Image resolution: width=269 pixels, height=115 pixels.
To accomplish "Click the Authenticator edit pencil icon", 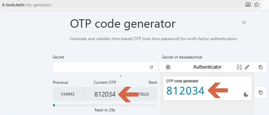I will coord(247,67).
